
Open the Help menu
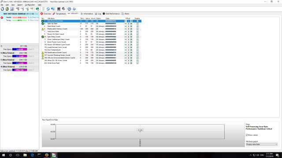pyautogui.click(x=40, y=5)
